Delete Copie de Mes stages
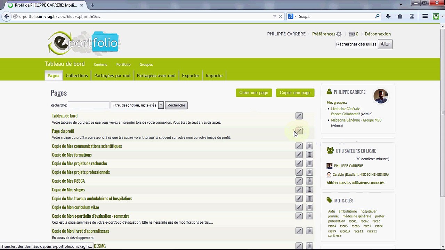The height and width of the screenshot is (250, 445). click(309, 190)
